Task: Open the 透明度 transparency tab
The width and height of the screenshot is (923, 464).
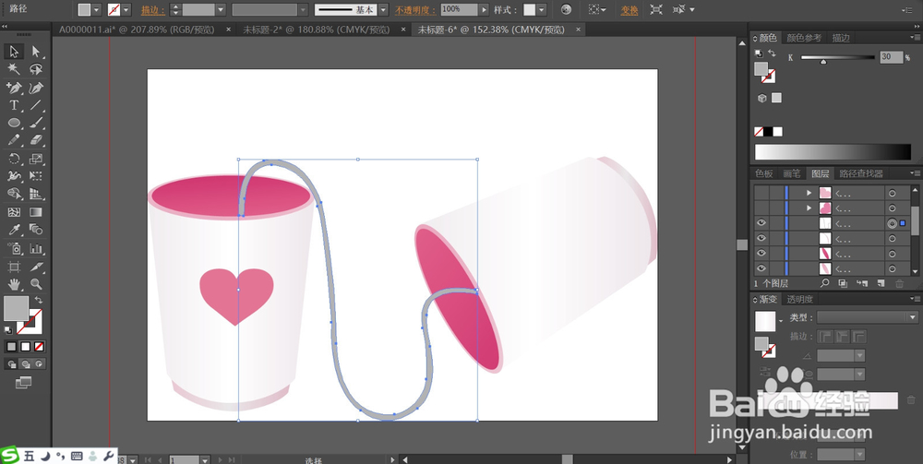Action: (x=800, y=299)
